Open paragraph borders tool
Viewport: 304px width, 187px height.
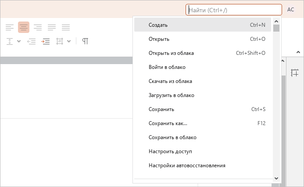click(x=60, y=41)
